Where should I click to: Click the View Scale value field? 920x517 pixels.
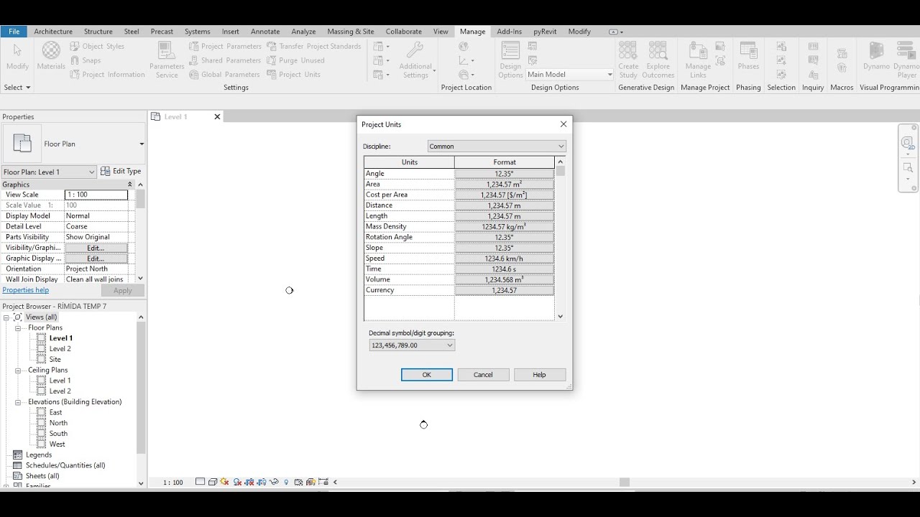(x=96, y=195)
